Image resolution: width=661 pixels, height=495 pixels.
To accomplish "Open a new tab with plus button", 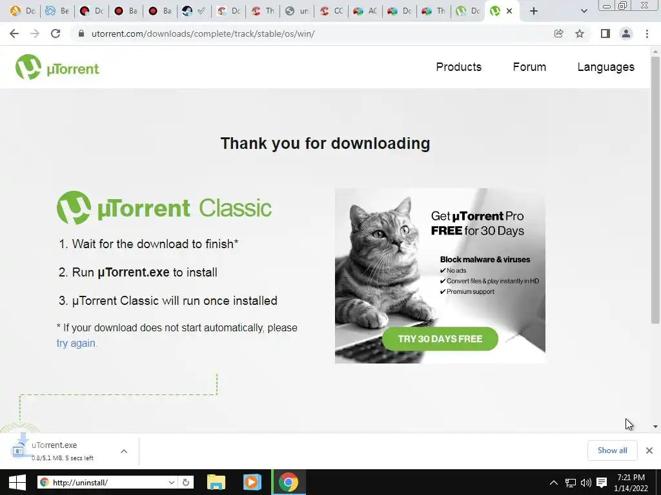I will 534,11.
